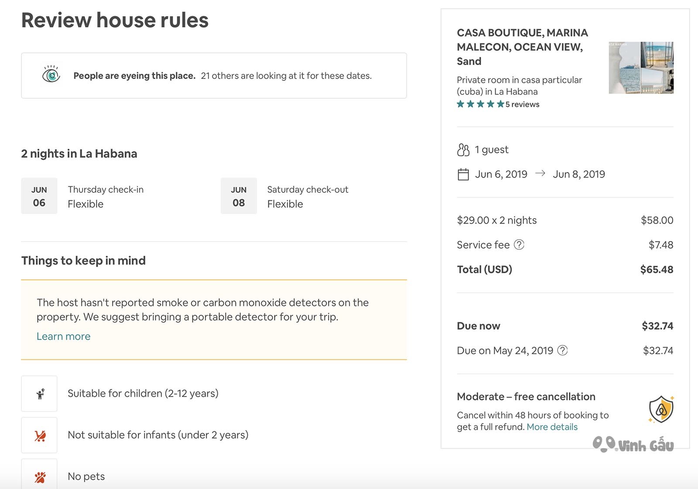Screen dimensions: 698x489
Task: Select the JUN 06 check-in date box
Action: [x=39, y=196]
